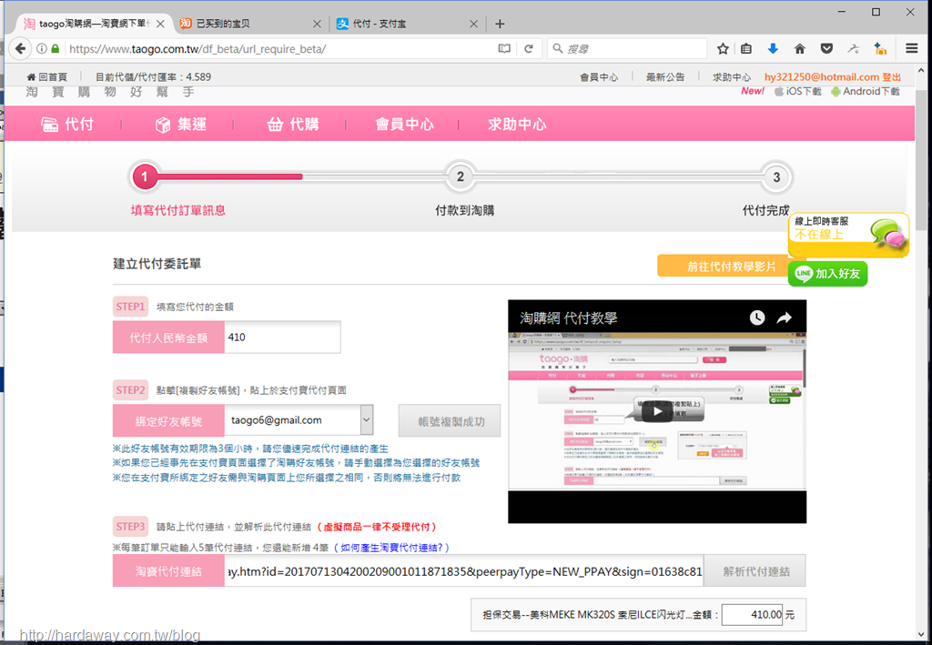
Task: Close the 已买到的宝贝 browser tab
Action: [317, 25]
